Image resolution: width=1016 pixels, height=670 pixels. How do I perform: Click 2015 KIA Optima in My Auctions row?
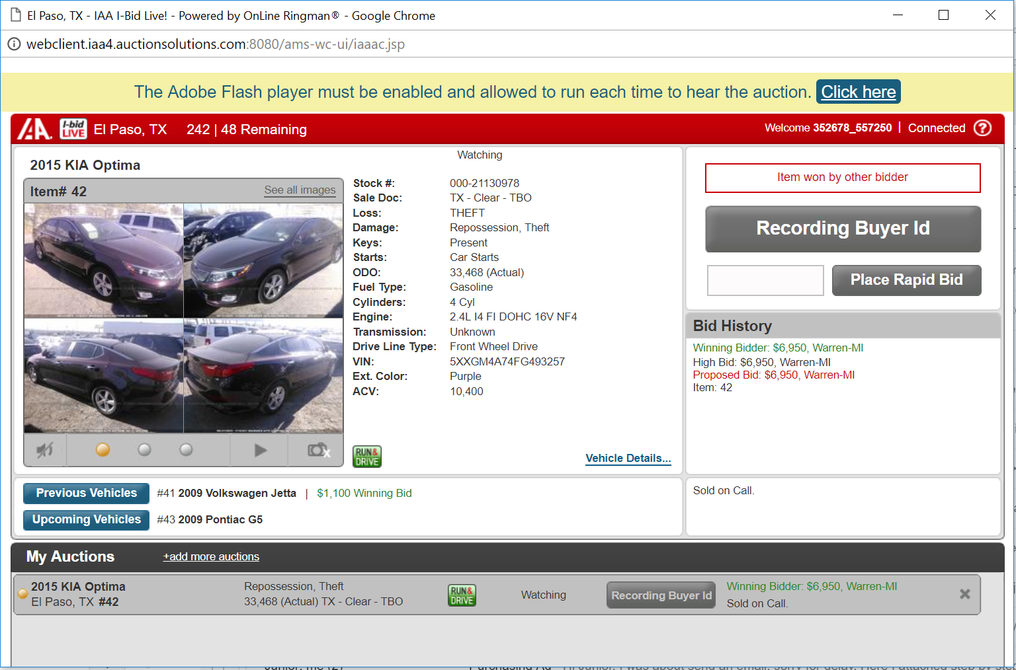coord(78,587)
